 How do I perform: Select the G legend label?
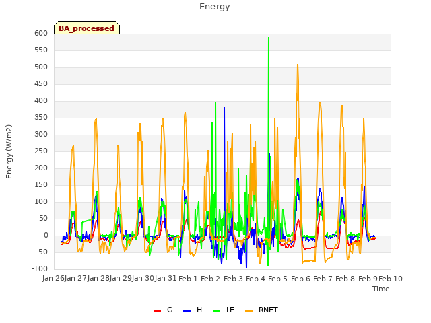(x=170, y=310)
